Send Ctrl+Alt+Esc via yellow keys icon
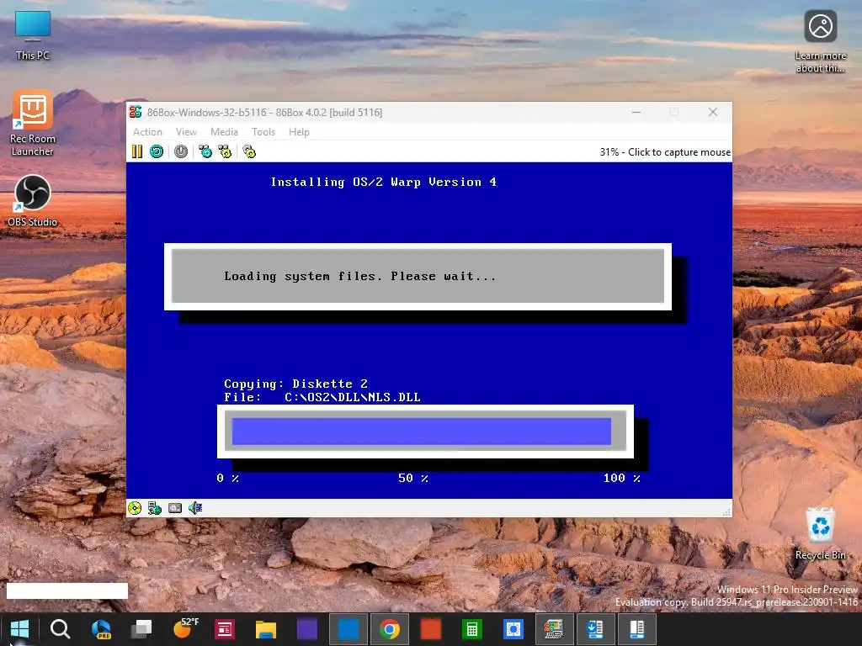This screenshot has width=862, height=646. 225,151
